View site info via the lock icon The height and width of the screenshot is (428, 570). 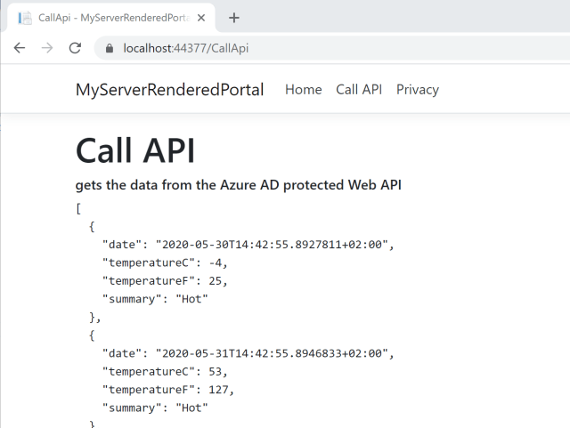(x=110, y=48)
